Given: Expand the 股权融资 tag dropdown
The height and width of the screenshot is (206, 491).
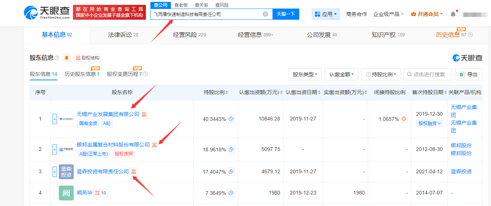Looking at the screenshot, I should [430, 123].
